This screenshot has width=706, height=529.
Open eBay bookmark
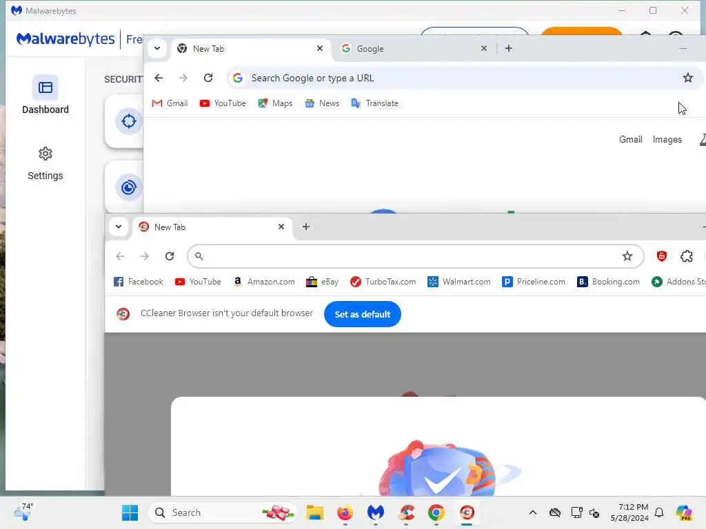coord(323,282)
